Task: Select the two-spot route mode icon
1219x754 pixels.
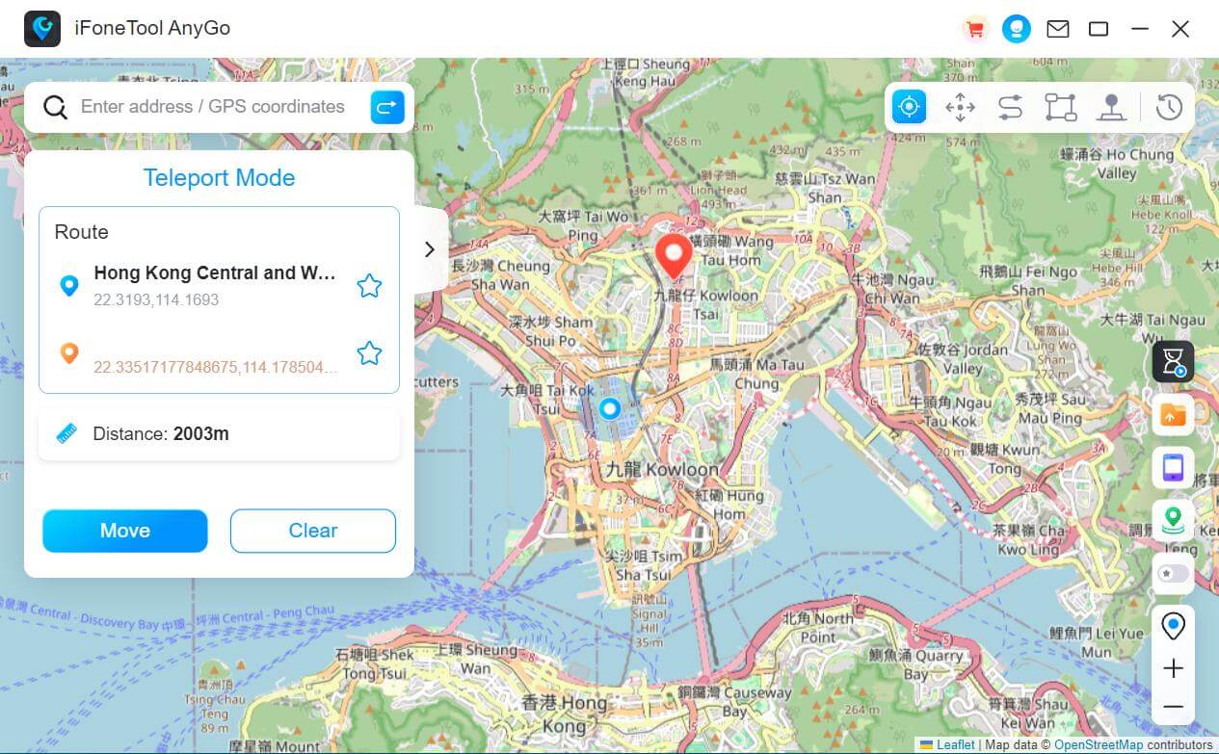Action: (x=1010, y=107)
